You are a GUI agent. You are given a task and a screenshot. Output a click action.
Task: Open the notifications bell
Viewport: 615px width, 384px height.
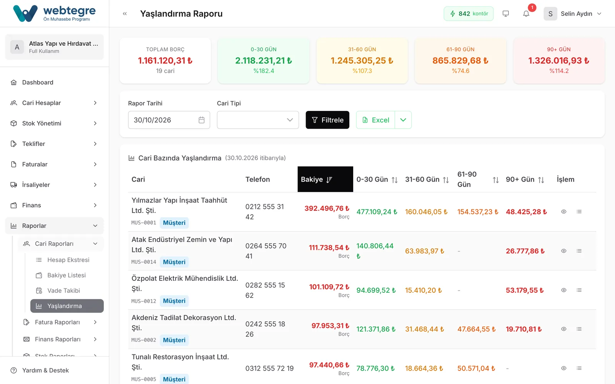[526, 13]
